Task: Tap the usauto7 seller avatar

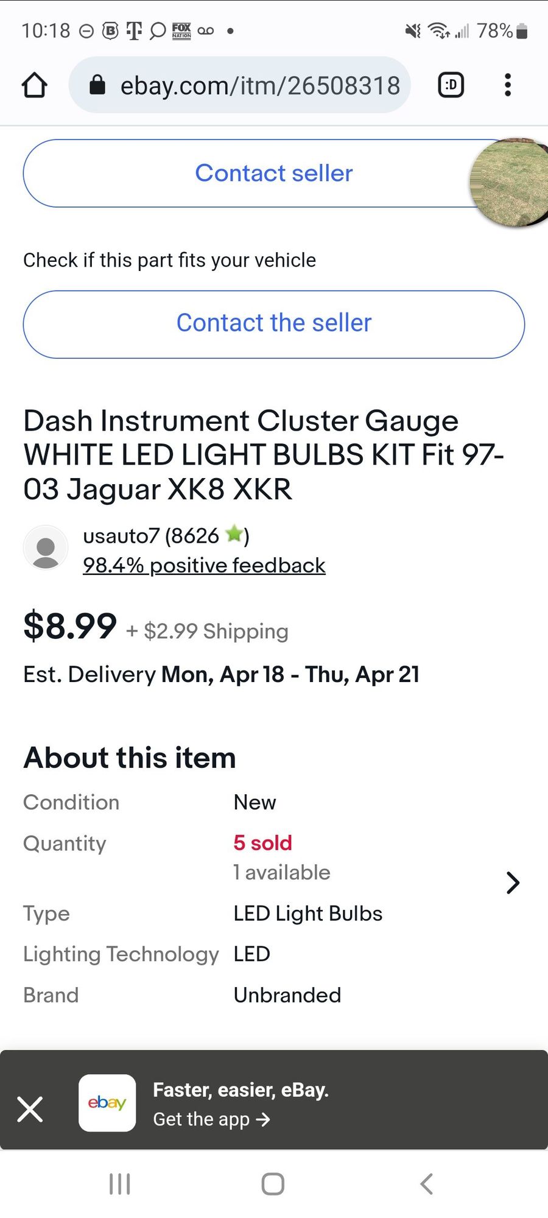Action: [x=46, y=548]
